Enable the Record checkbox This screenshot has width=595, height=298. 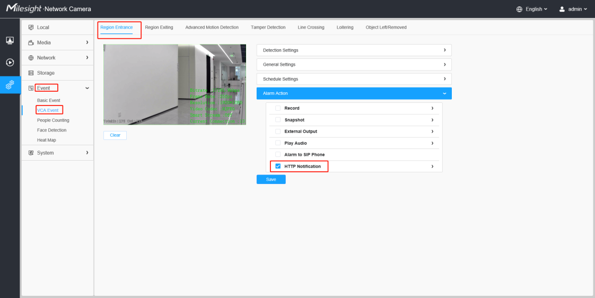(x=278, y=108)
